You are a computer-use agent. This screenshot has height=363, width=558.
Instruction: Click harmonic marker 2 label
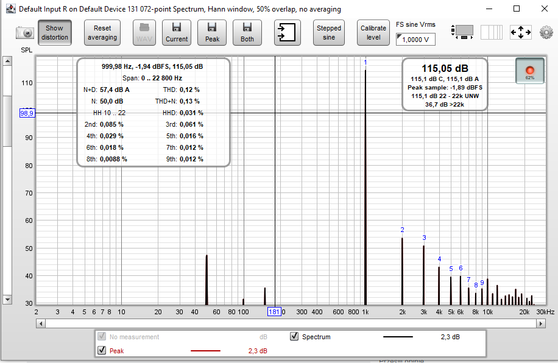402,230
